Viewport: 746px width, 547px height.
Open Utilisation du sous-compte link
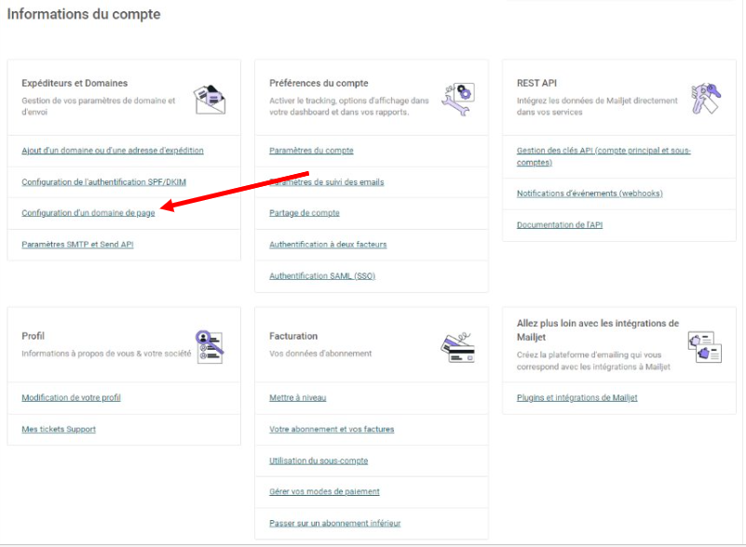pos(319,460)
